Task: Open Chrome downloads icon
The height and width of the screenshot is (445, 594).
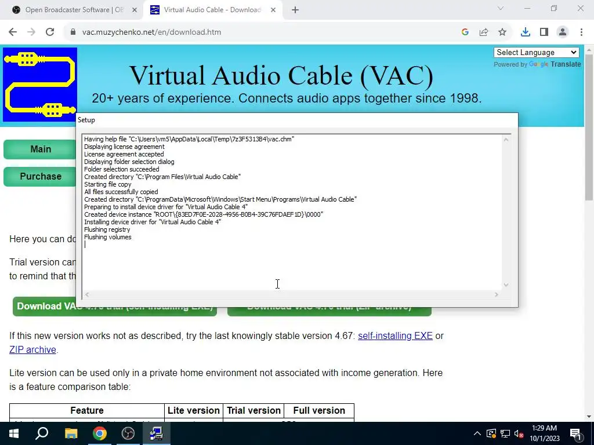Action: 526,32
